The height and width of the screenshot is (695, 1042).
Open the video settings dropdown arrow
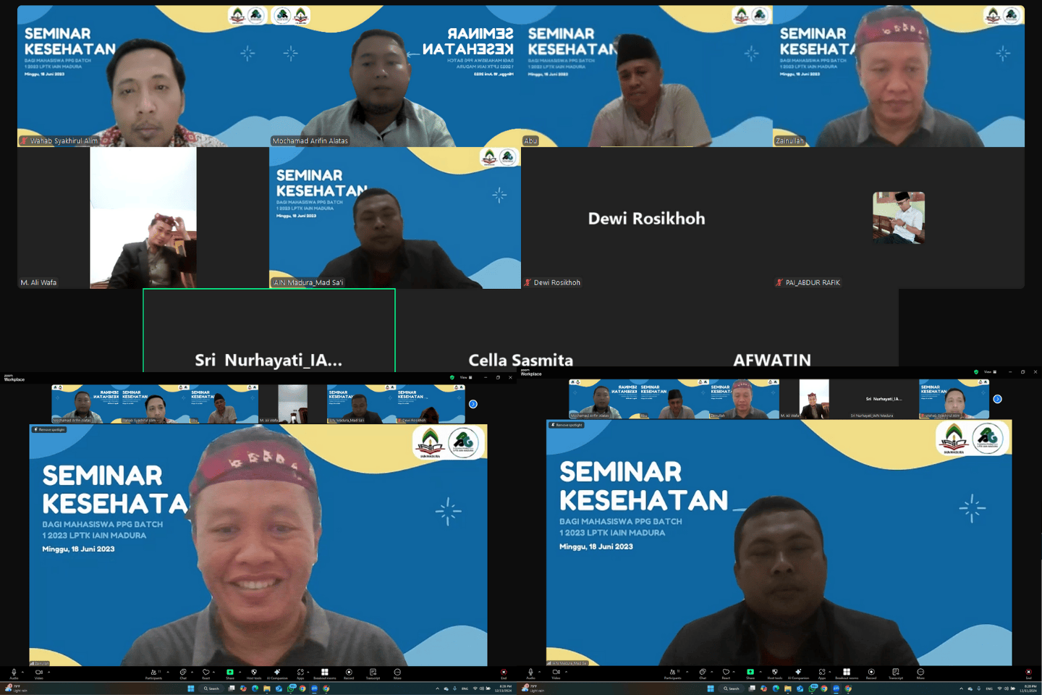tap(48, 671)
